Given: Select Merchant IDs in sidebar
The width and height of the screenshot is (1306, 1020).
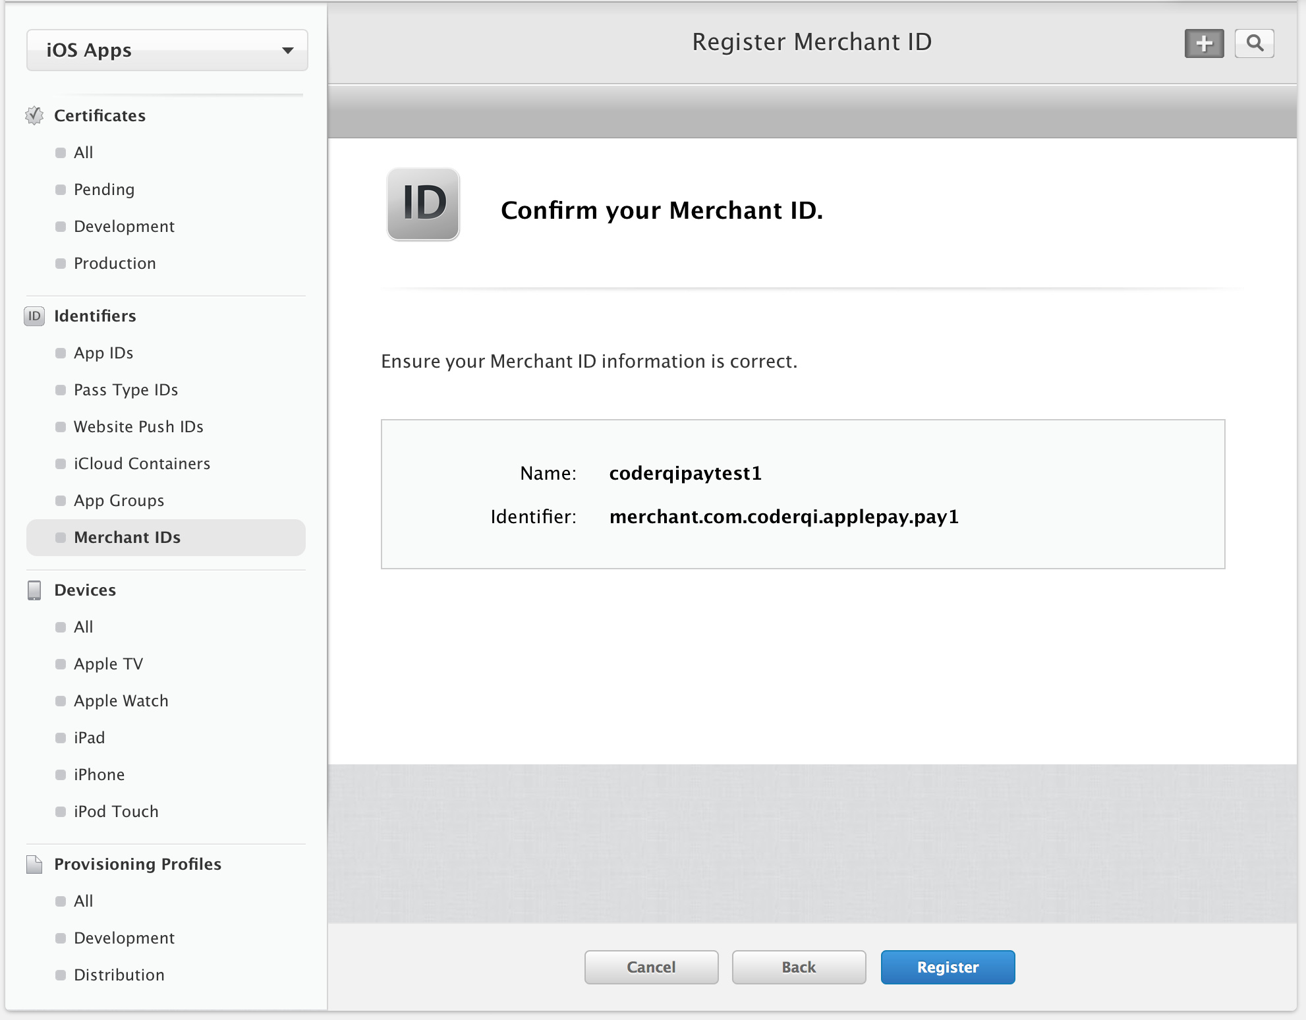Looking at the screenshot, I should (127, 537).
